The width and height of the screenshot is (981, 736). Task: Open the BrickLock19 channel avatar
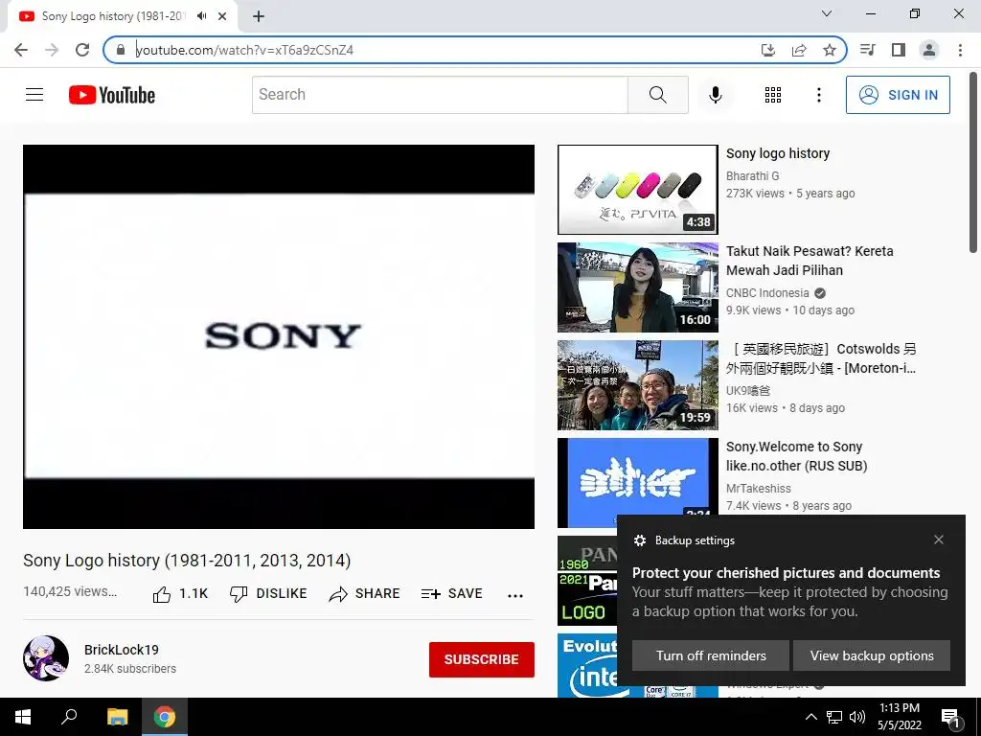(x=46, y=657)
